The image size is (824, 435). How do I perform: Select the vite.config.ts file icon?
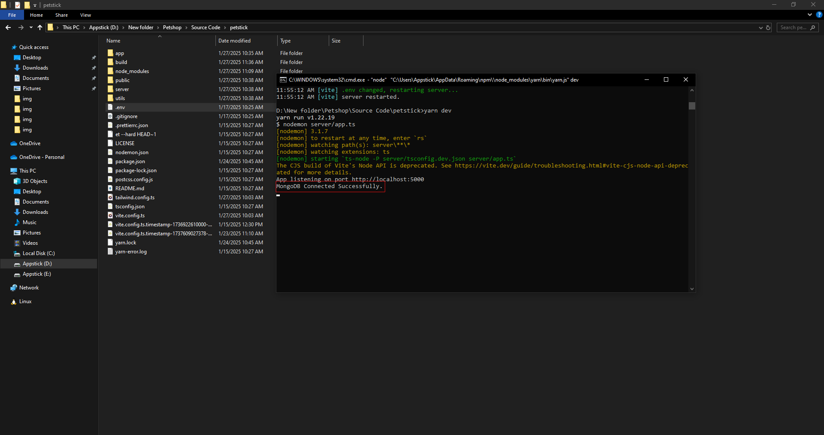tap(110, 216)
